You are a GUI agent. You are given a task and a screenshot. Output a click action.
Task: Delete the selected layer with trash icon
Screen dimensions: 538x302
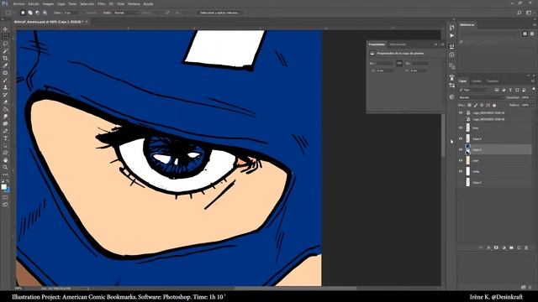coord(526,247)
